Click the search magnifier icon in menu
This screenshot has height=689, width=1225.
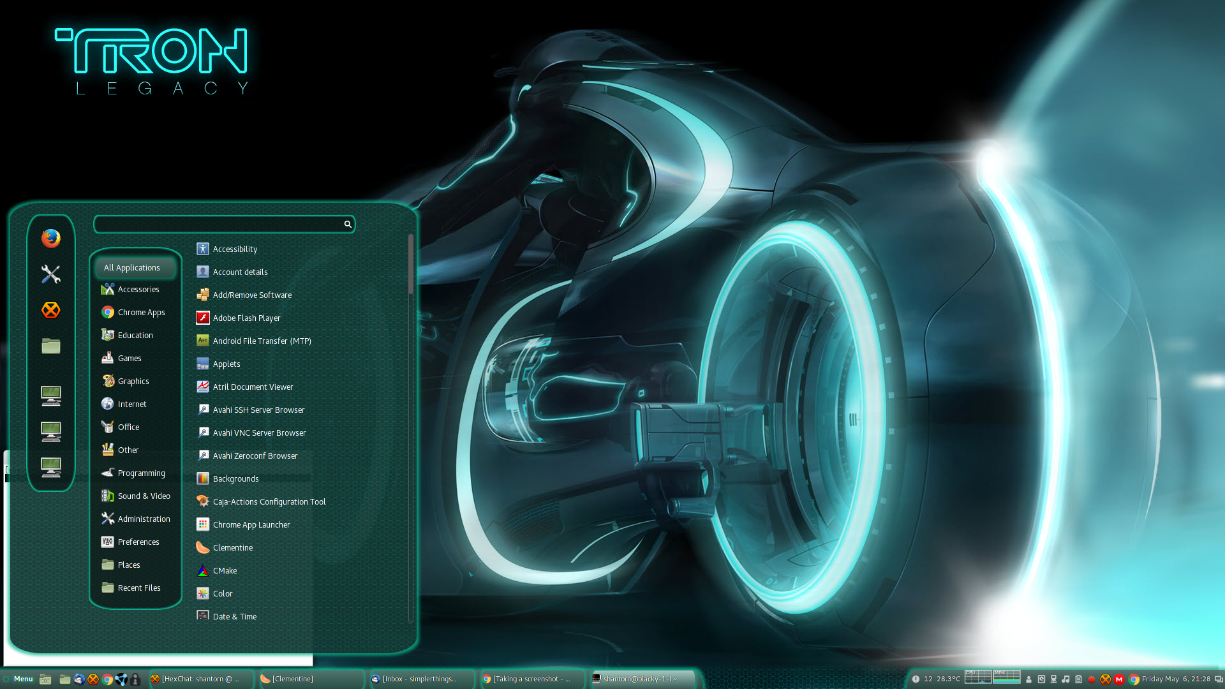click(x=348, y=224)
